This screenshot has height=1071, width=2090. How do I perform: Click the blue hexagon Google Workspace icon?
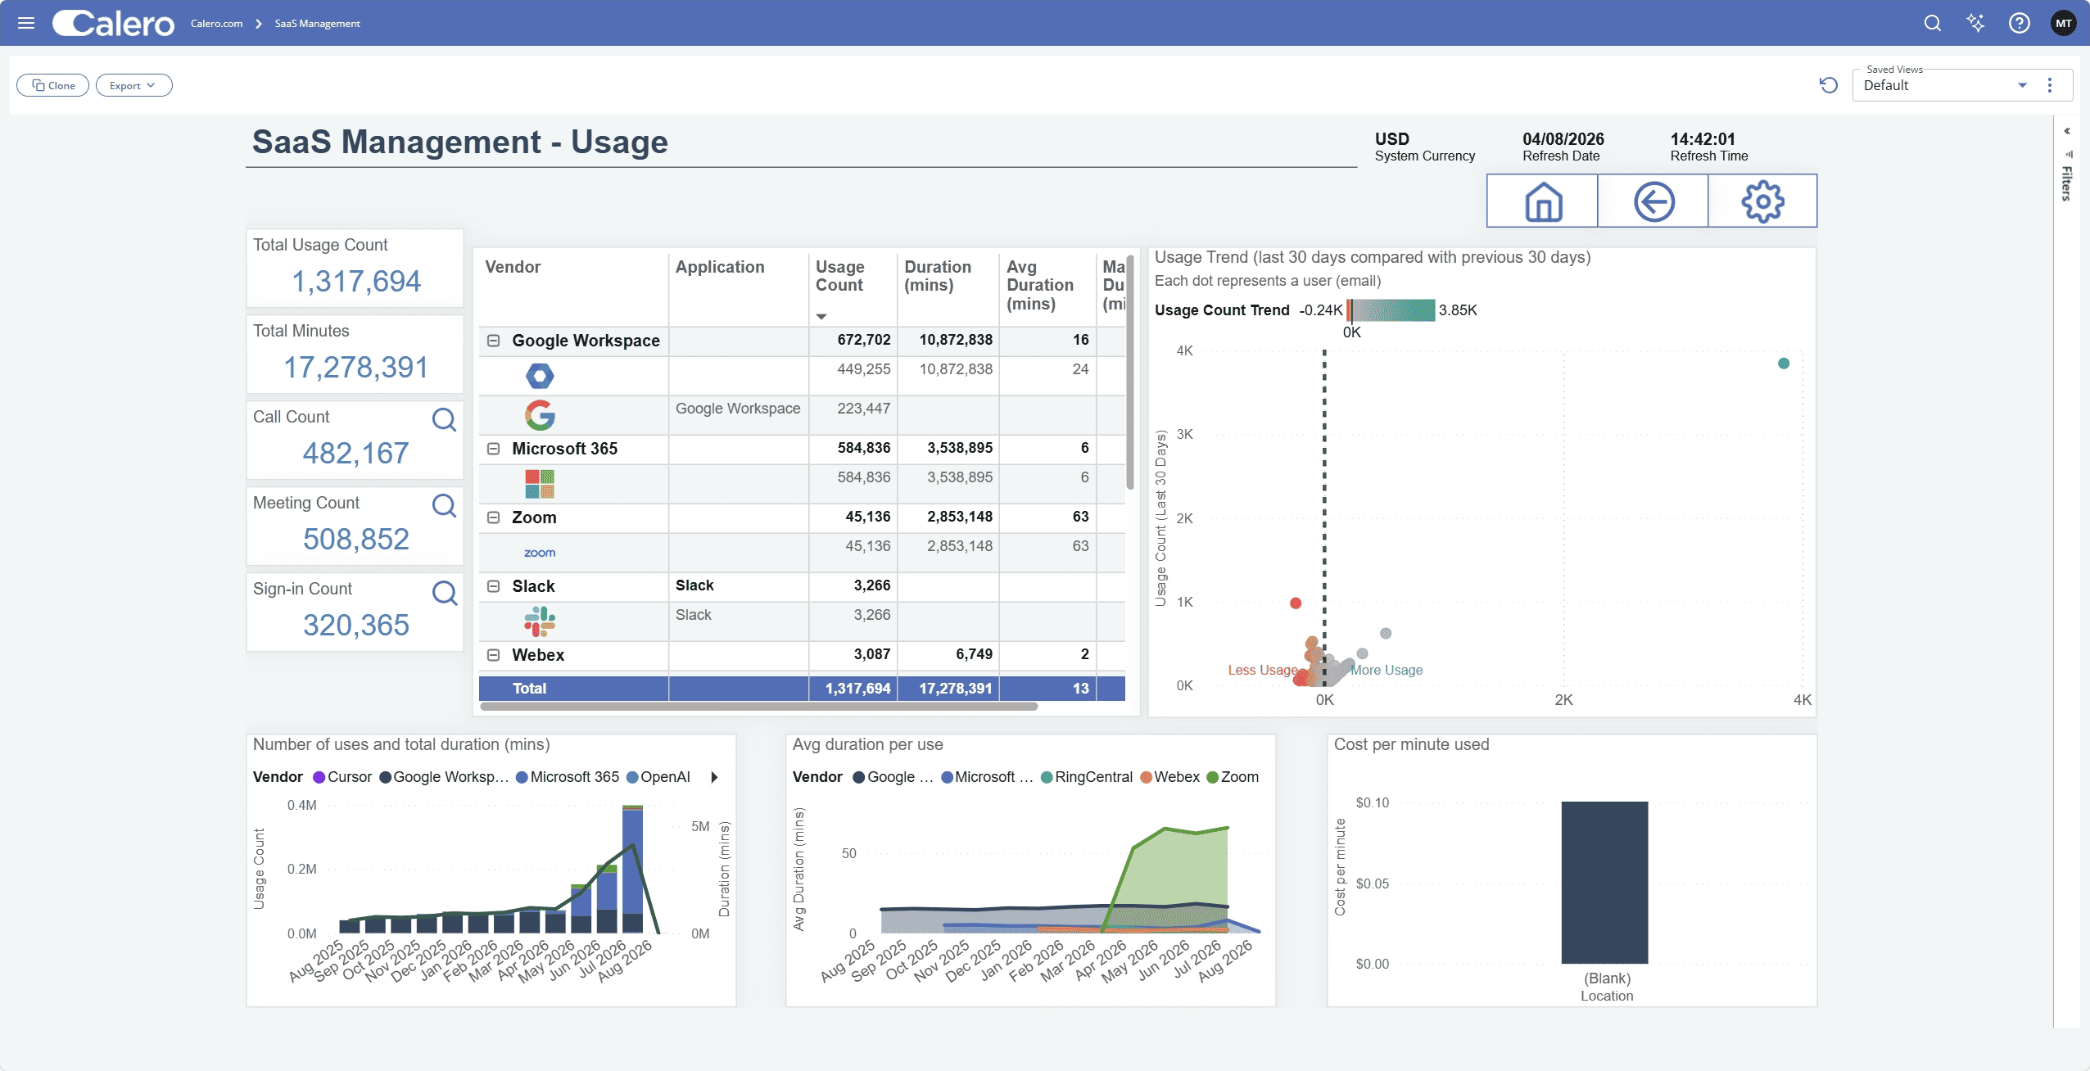540,376
